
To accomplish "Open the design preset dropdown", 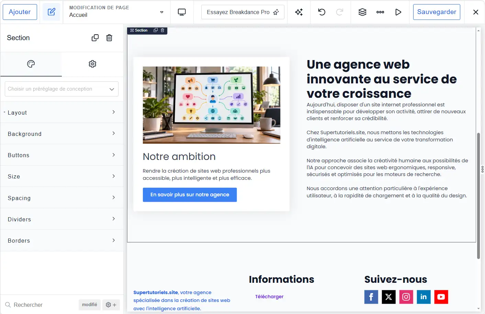I will [x=62, y=89].
